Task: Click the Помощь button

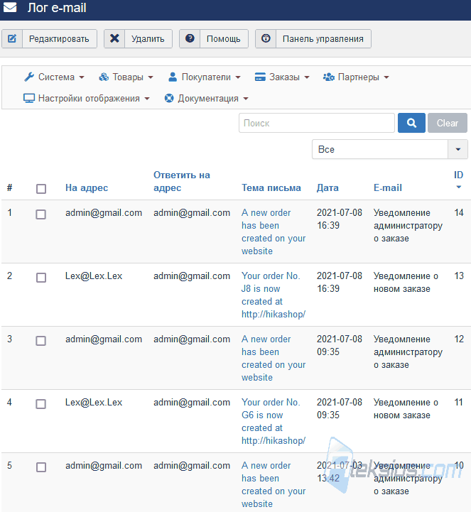Action: (214, 39)
